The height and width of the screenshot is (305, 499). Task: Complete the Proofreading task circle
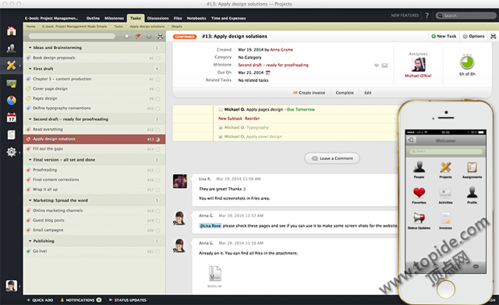pos(157,170)
